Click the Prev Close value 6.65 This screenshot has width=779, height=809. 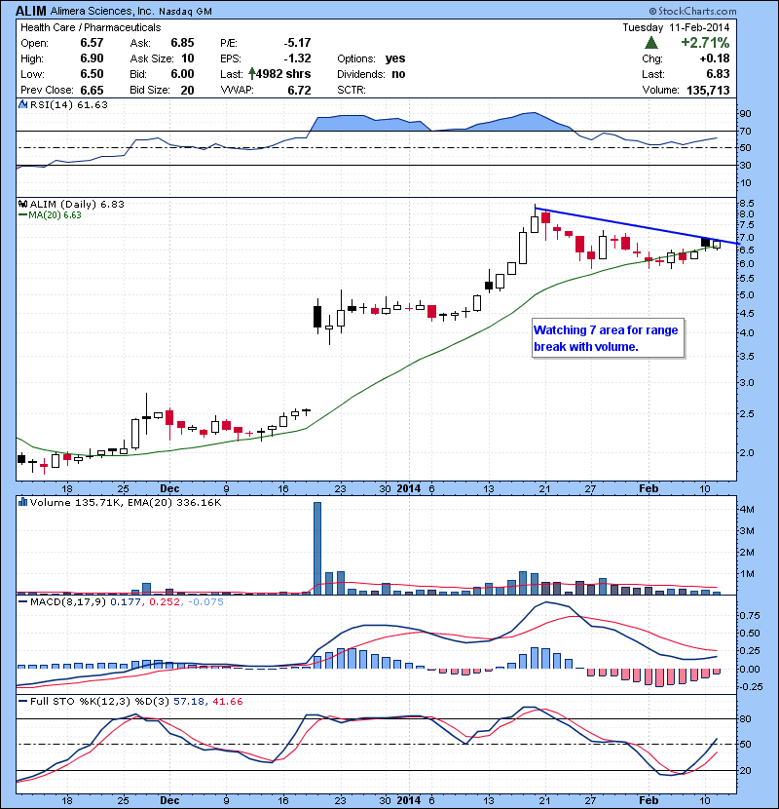[x=92, y=90]
